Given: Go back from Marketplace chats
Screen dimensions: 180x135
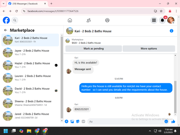Looking at the screenshot, I should 5,30.
